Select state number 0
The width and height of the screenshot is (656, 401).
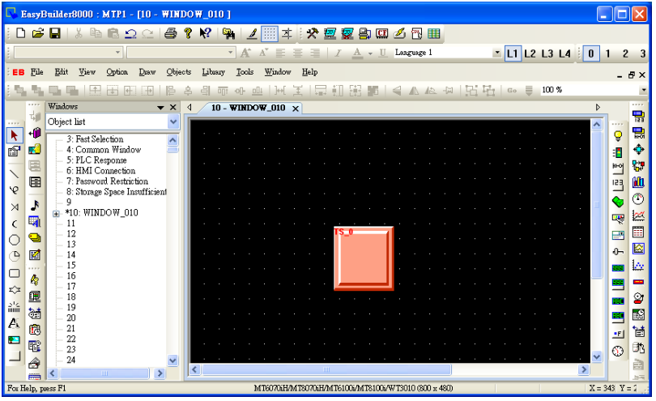click(x=590, y=53)
